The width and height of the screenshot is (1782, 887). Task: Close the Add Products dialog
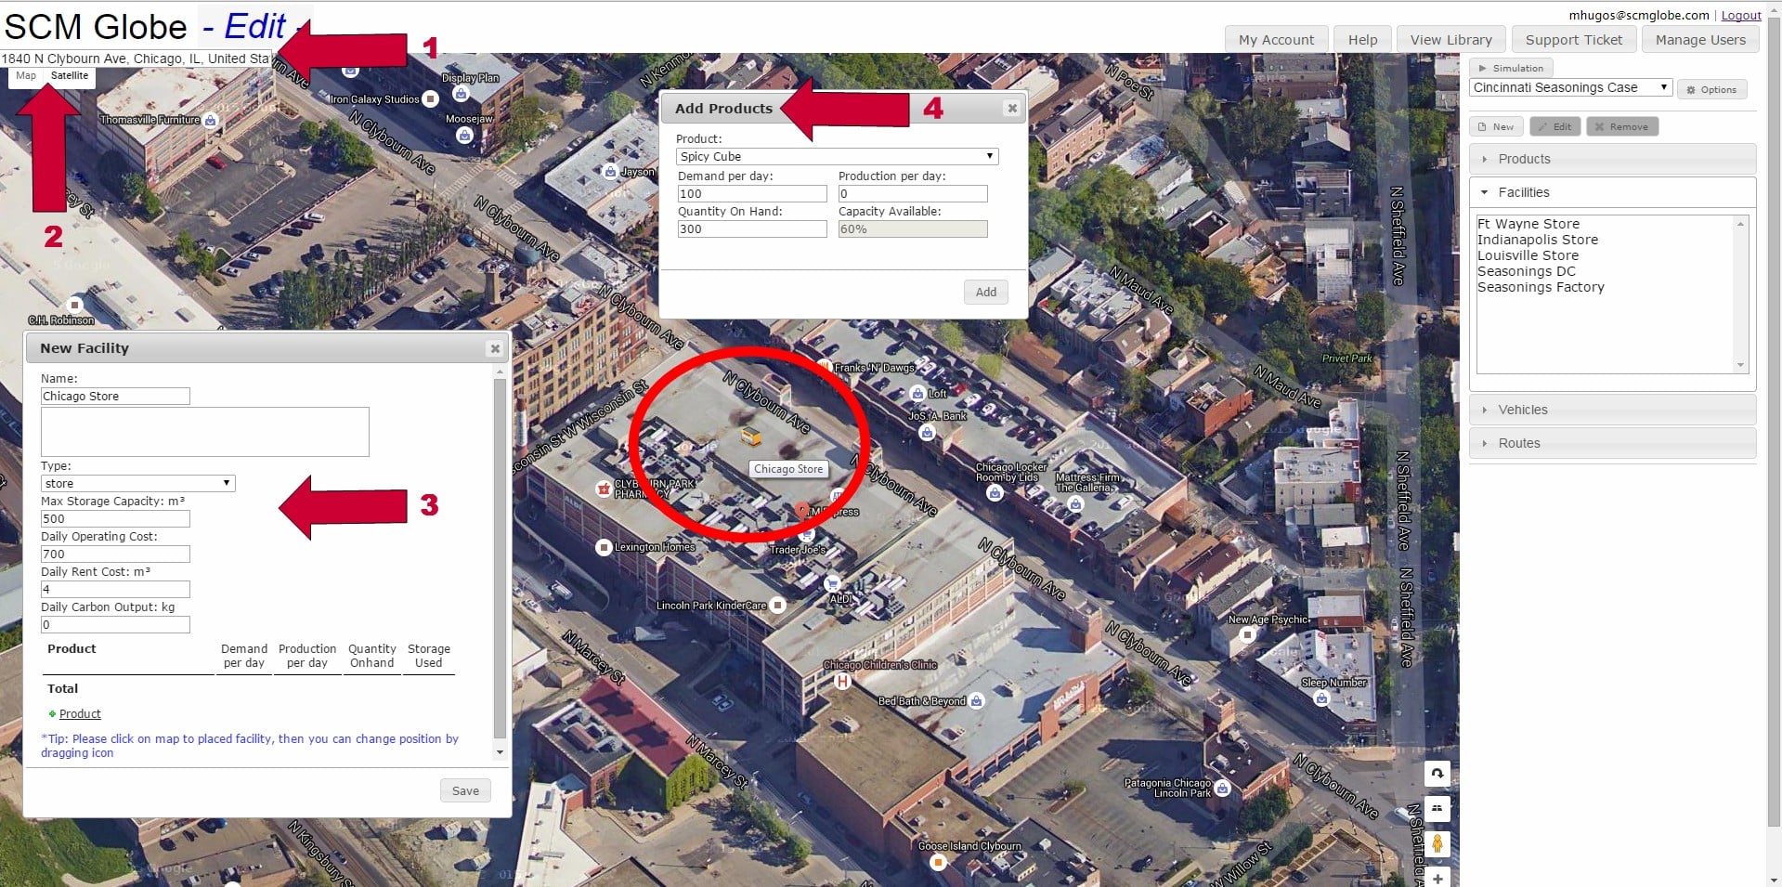(1012, 109)
